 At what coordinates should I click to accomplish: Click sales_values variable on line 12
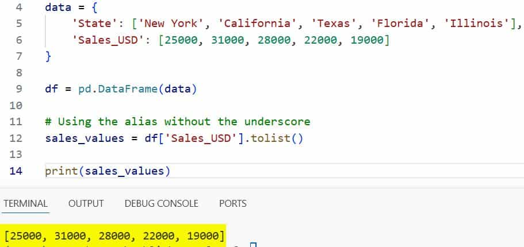point(85,138)
